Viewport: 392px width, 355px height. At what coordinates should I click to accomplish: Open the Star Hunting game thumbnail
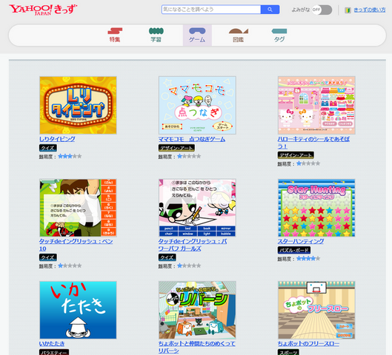click(x=316, y=208)
